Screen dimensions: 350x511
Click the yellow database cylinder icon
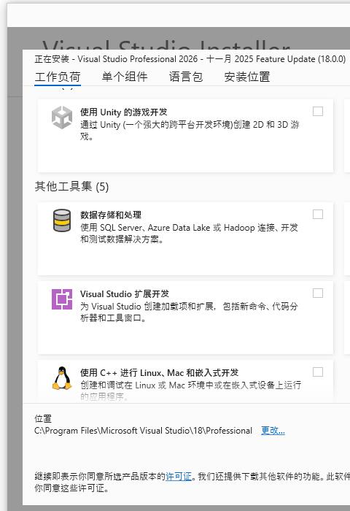click(x=62, y=220)
